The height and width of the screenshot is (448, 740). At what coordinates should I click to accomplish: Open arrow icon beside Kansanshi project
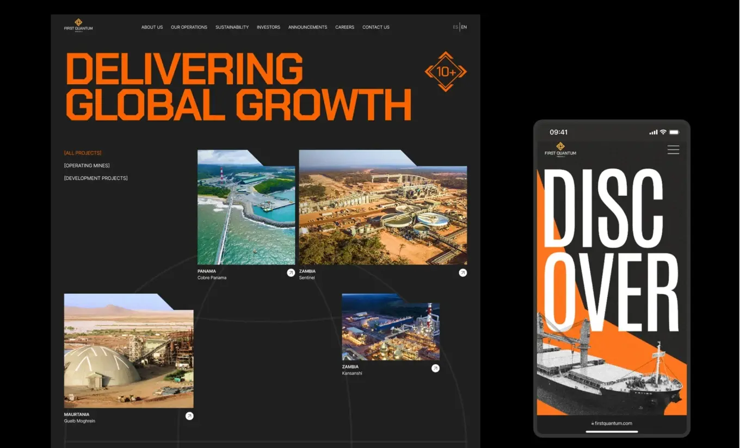pos(435,369)
